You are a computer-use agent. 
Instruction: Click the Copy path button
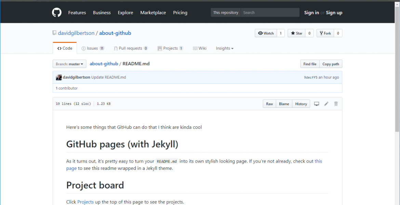[331, 64]
